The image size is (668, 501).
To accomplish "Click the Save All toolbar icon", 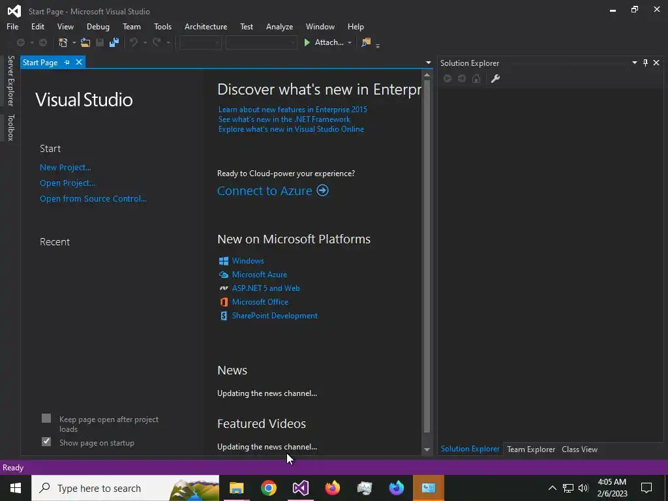I will tap(114, 42).
